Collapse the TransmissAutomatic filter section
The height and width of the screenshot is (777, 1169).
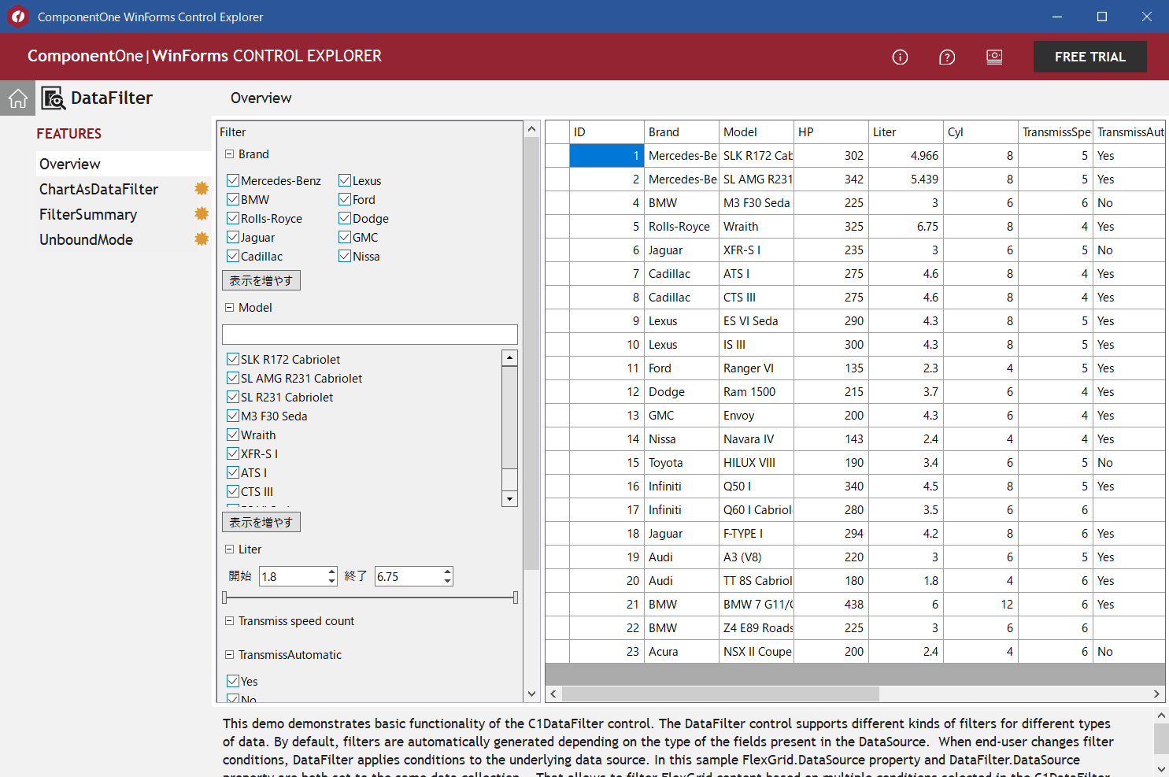pyautogui.click(x=230, y=655)
